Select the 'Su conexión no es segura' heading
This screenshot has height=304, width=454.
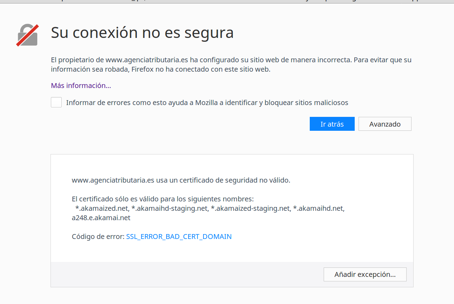142,32
